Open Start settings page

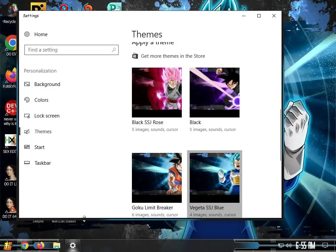click(x=39, y=147)
